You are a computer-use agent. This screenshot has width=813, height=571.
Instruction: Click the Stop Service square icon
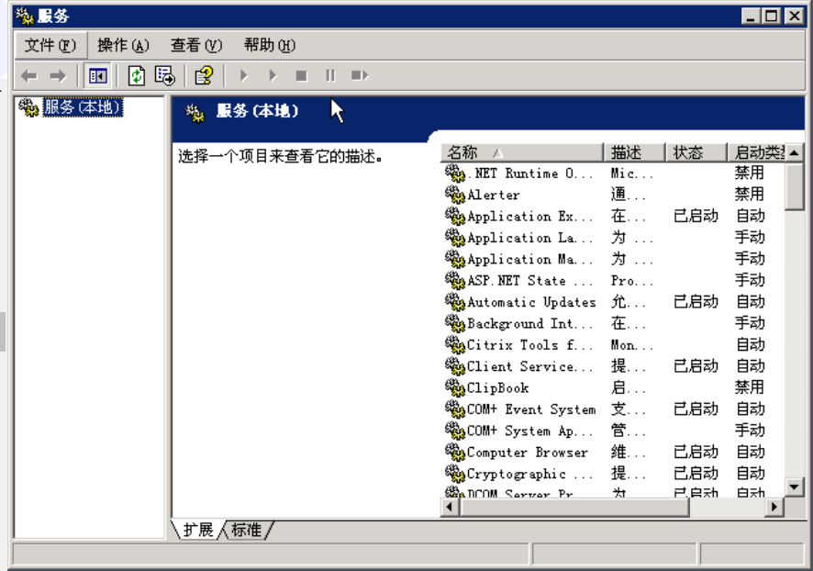[301, 76]
